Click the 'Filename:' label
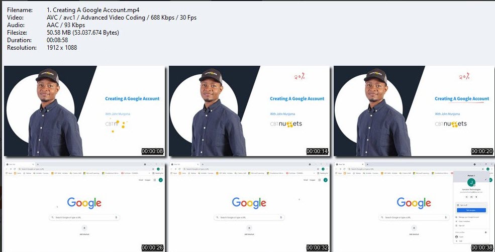The width and height of the screenshot is (495, 252). (x=20, y=10)
